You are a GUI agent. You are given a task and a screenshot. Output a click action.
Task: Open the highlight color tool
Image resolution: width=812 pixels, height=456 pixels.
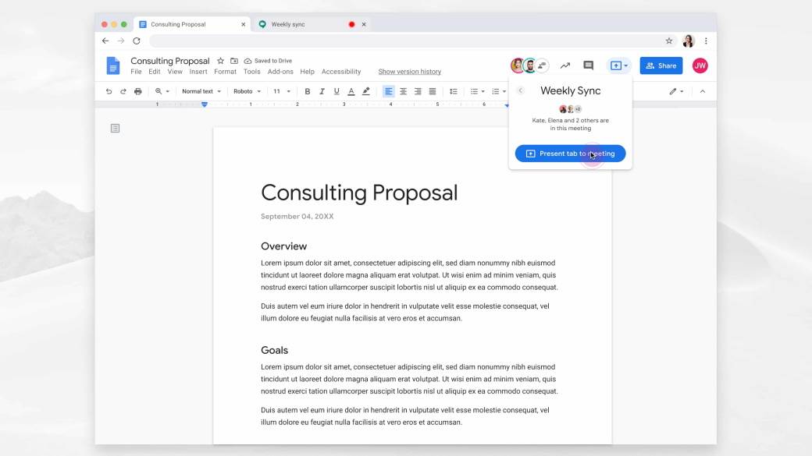click(x=366, y=91)
